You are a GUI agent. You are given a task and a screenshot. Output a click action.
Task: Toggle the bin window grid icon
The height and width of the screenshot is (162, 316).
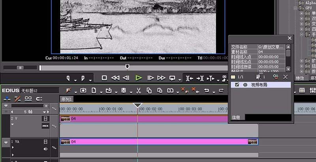[302, 90]
